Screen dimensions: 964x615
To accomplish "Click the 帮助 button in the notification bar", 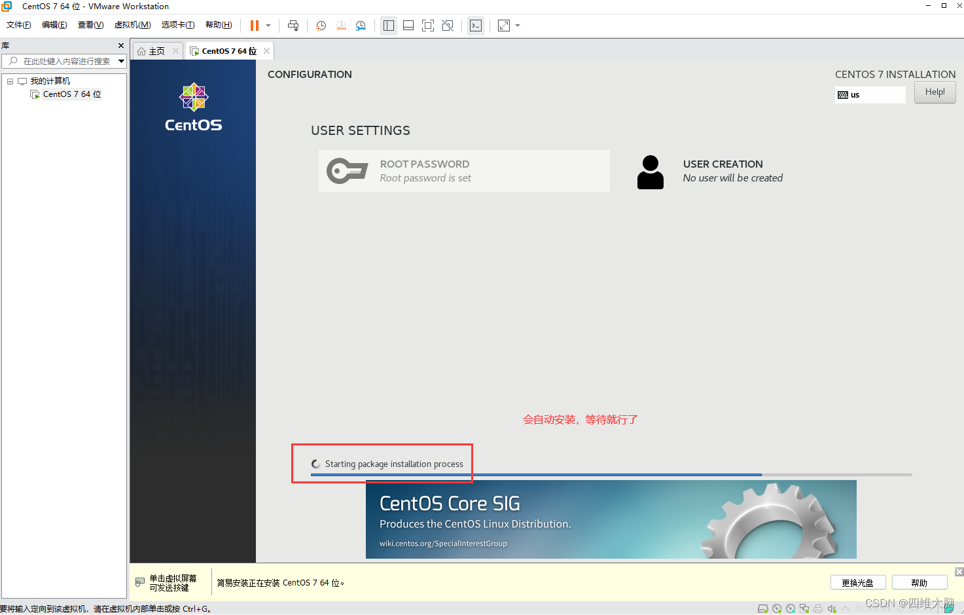I will (x=919, y=583).
